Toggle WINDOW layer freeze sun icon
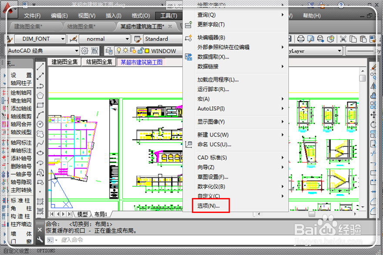 click(125, 50)
